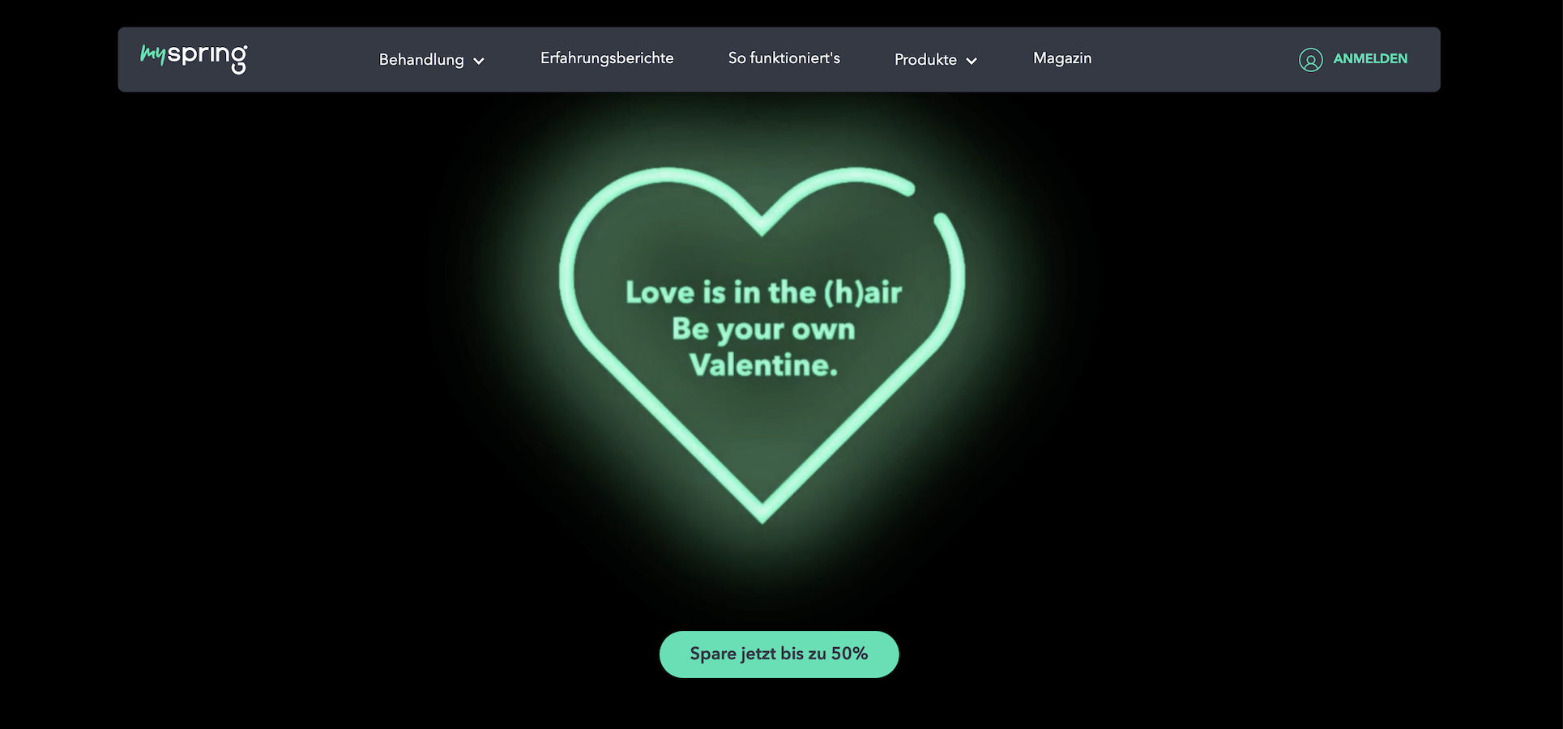This screenshot has height=729, width=1563.
Task: Expand the Produkte chevron arrow
Action: click(972, 61)
